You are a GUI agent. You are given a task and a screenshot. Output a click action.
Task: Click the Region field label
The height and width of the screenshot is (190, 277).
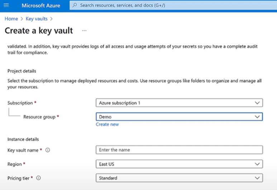coord(14,164)
